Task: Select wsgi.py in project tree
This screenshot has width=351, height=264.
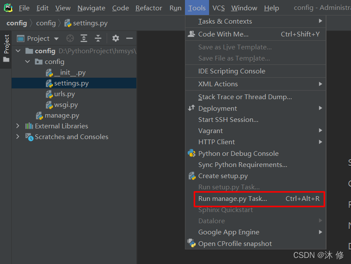Action: (74, 105)
